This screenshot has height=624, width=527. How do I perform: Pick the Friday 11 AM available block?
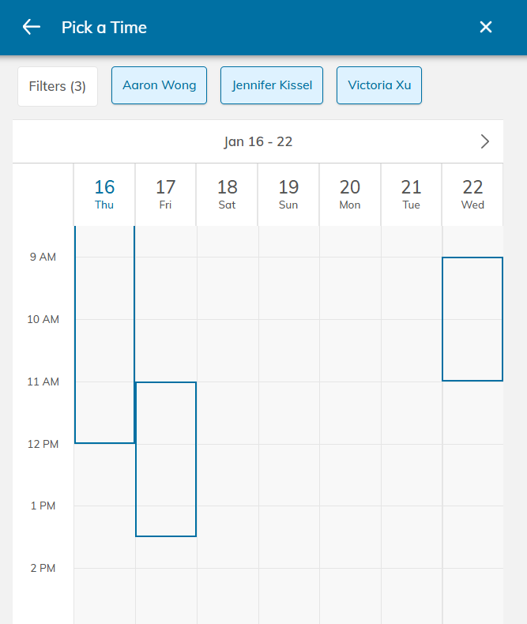pos(166,459)
